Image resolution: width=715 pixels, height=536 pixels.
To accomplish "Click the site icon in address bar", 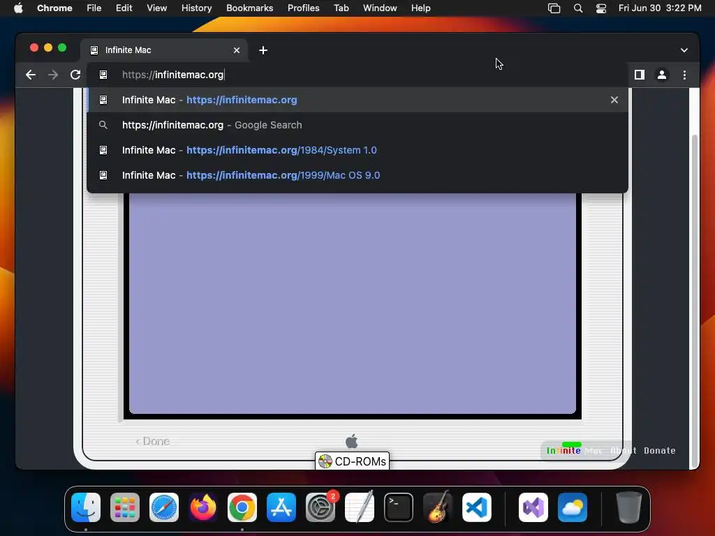I will 103,75.
